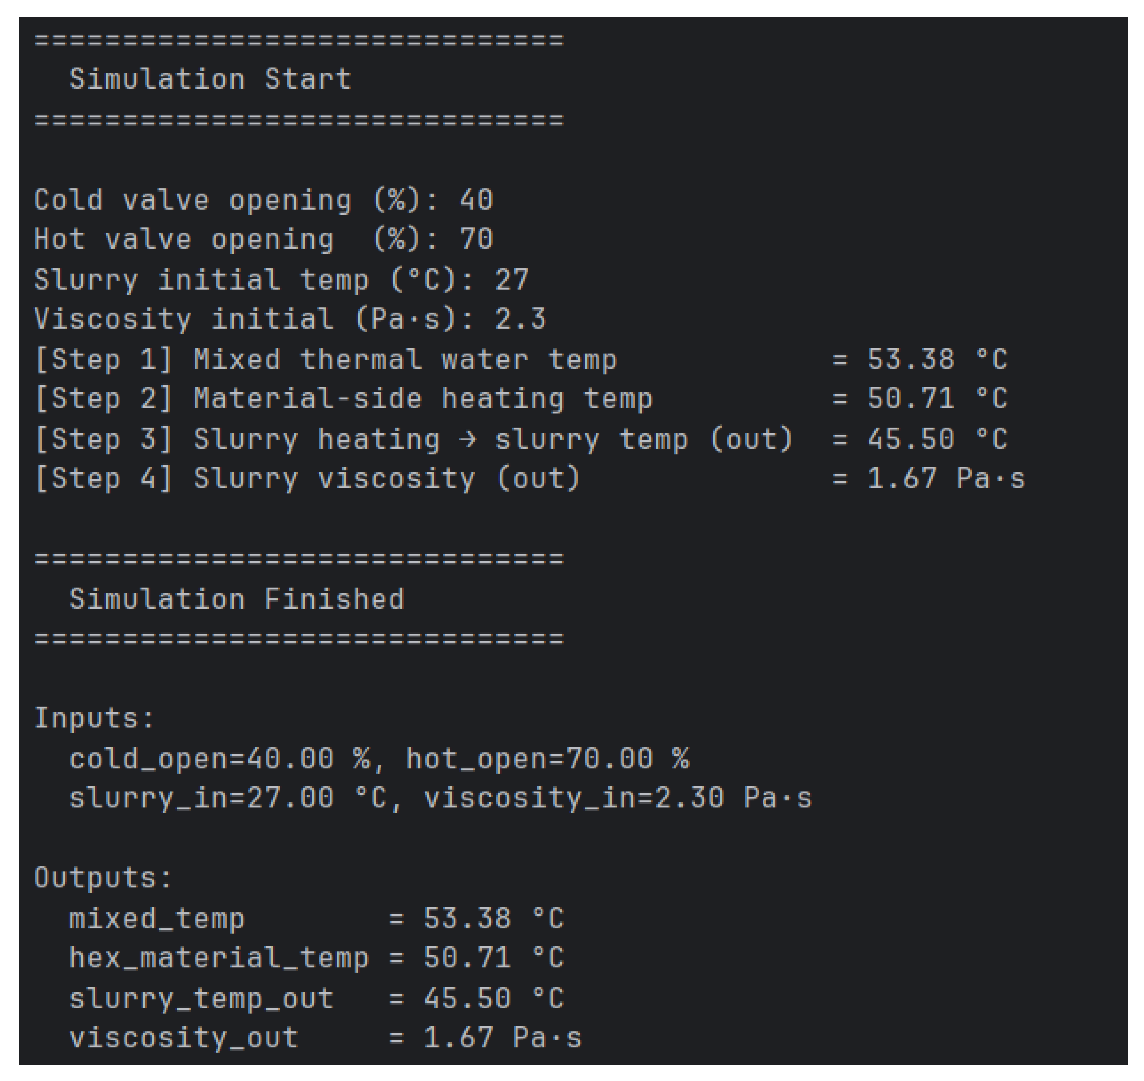Screen dimensions: 1144x1081
Task: Click the "cold_open=40.00 %" text
Action: (x=219, y=759)
